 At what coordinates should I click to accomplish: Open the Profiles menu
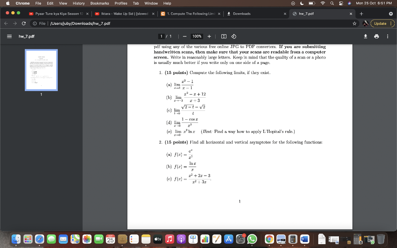point(121,3)
